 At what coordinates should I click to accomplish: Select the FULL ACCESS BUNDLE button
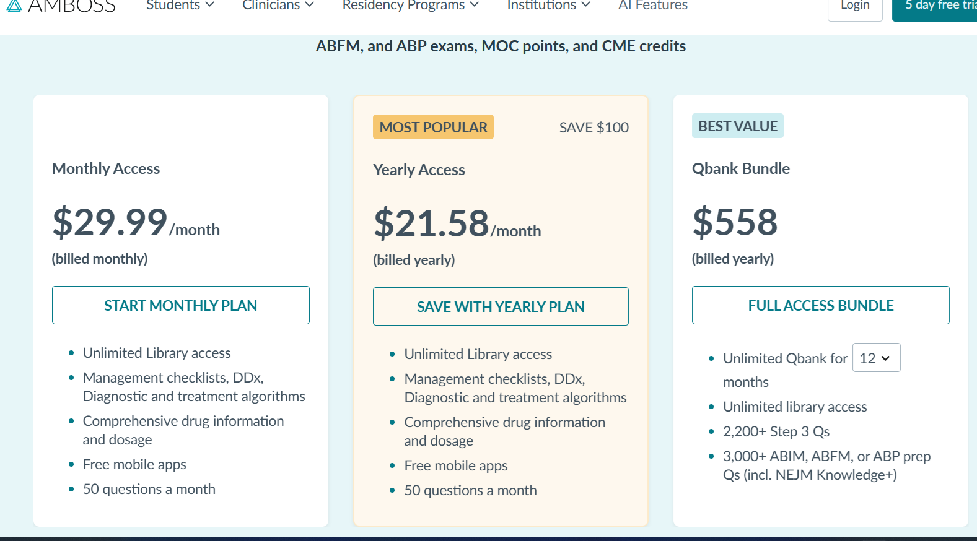pos(820,305)
